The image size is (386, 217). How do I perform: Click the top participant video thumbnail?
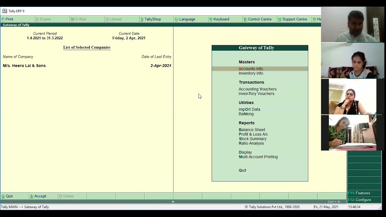(x=353, y=24)
